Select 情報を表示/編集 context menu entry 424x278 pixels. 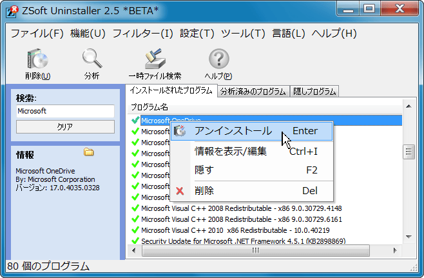[x=252, y=152]
